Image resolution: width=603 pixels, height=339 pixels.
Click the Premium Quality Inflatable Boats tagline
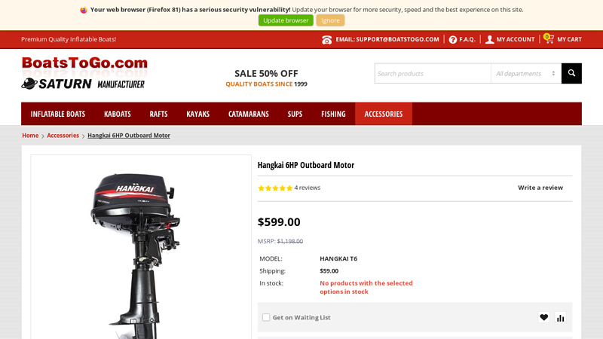point(69,39)
